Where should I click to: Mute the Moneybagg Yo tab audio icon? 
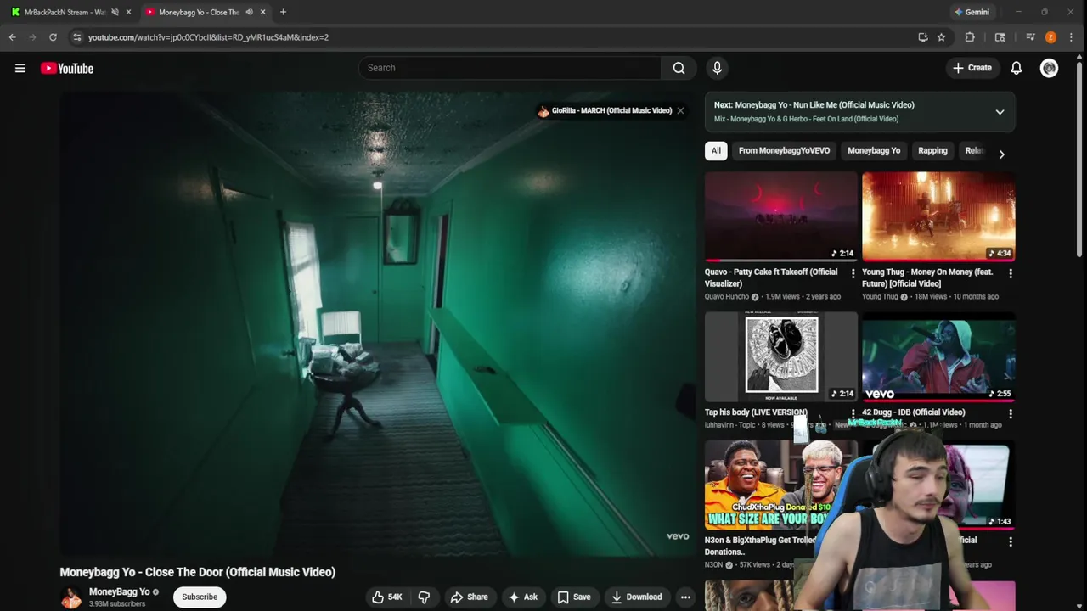click(x=249, y=12)
